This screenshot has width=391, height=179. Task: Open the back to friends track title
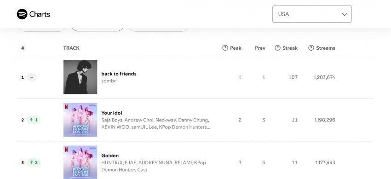pyautogui.click(x=119, y=74)
